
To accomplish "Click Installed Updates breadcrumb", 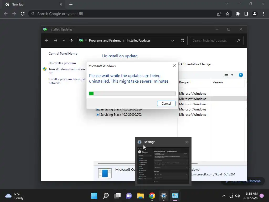I will click(x=139, y=41).
